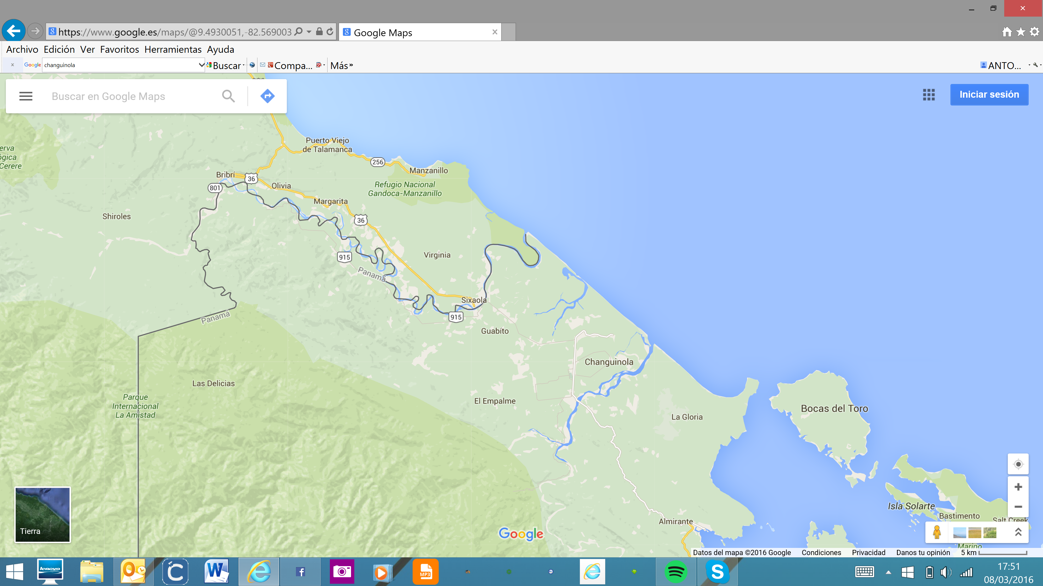Viewport: 1043px width, 586px height.
Task: Click the security lock icon
Action: pos(319,31)
